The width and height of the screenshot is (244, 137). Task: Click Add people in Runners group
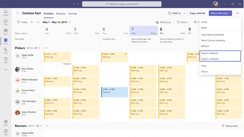point(230,126)
